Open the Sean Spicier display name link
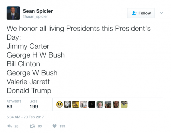Image resolution: width=171 pixels, height=133 pixels. pos(42,11)
